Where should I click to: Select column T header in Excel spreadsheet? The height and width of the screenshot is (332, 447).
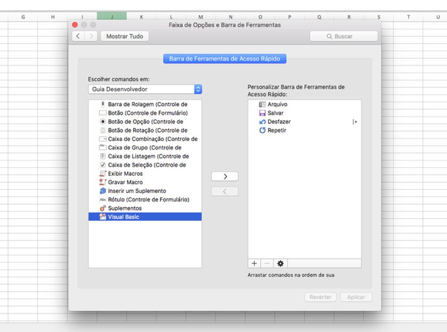[408, 17]
